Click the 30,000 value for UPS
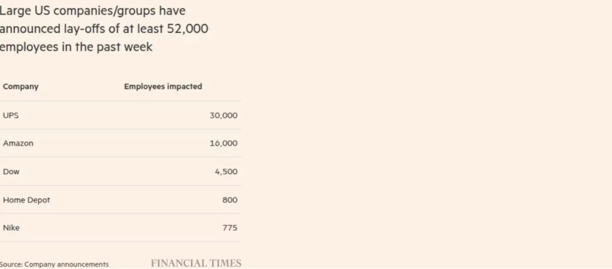 point(224,115)
